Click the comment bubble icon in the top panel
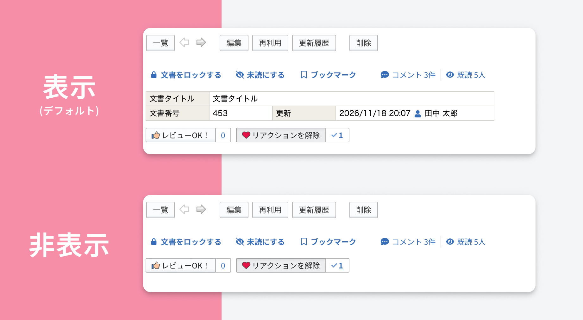583x320 pixels. pyautogui.click(x=385, y=75)
